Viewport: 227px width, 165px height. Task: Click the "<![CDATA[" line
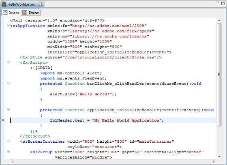(41, 68)
